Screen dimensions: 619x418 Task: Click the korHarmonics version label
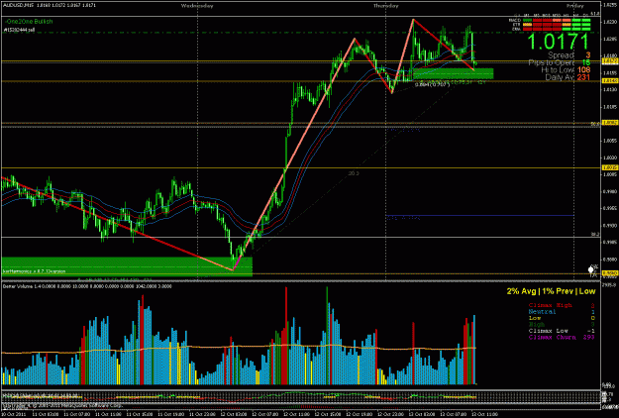coord(34,271)
